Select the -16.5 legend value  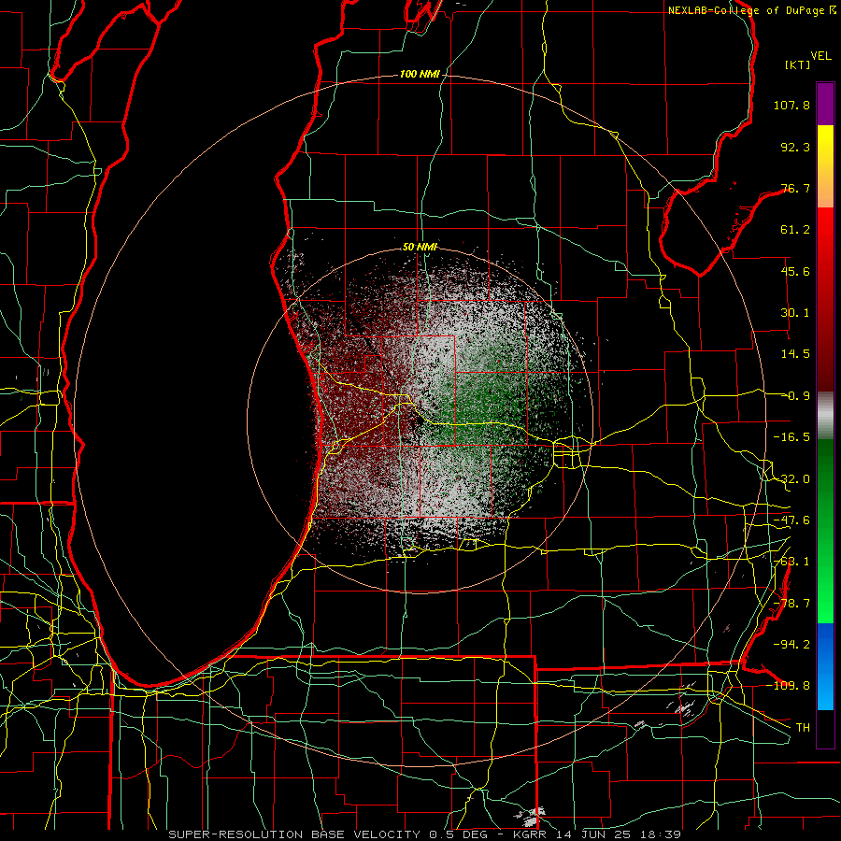point(791,437)
